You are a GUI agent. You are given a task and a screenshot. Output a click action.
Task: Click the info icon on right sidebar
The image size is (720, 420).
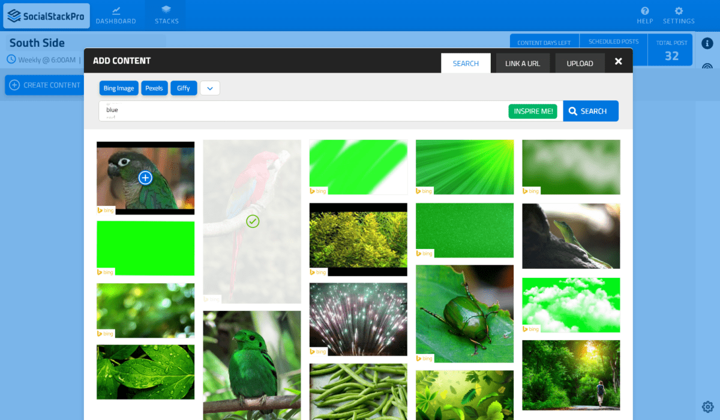click(x=707, y=43)
